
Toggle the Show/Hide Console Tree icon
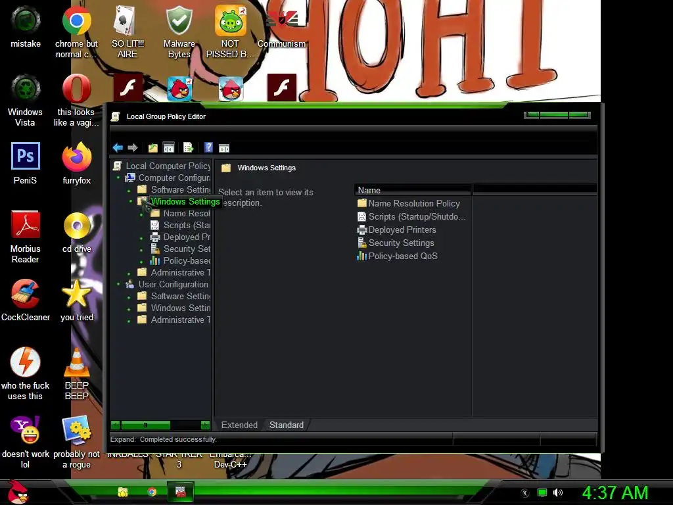pos(169,148)
